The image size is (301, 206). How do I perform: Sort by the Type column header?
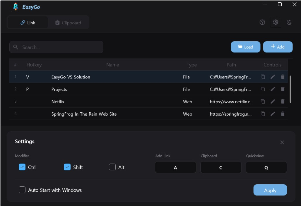[191, 65]
